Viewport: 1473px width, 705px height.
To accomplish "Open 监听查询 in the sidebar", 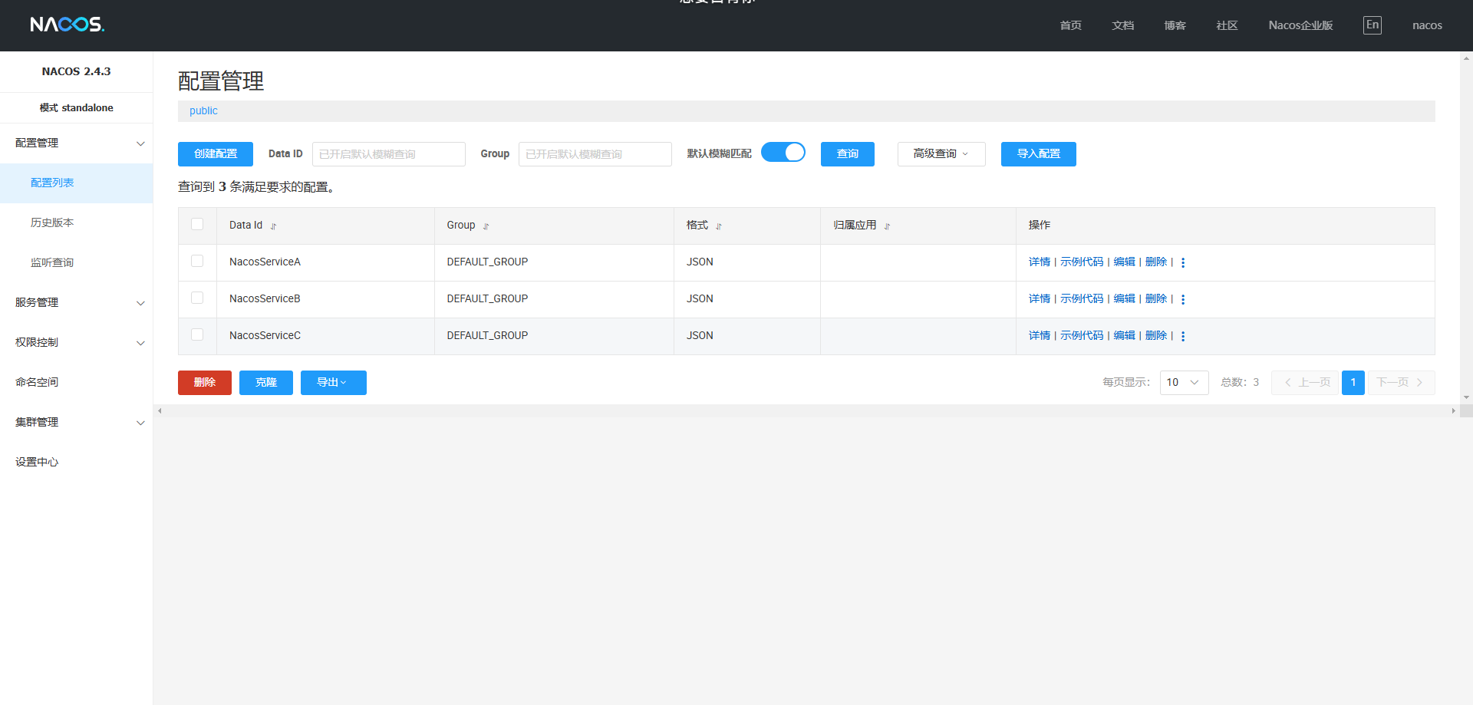I will pyautogui.click(x=77, y=263).
